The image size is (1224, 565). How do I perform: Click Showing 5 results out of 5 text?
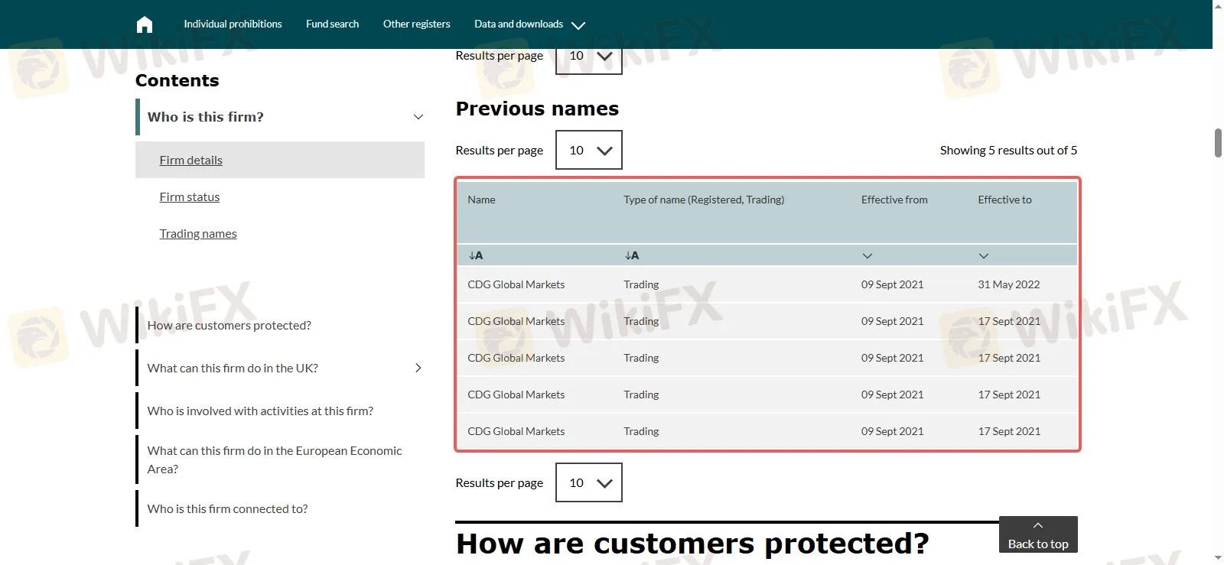pos(1008,150)
